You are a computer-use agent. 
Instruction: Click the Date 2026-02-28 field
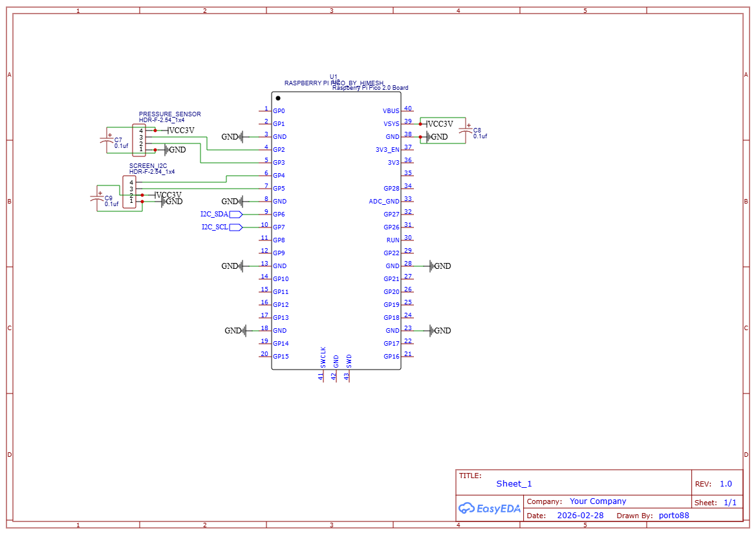(579, 515)
